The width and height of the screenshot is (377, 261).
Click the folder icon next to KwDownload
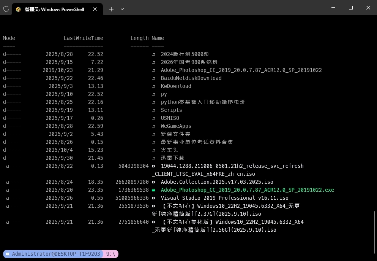pos(153,86)
